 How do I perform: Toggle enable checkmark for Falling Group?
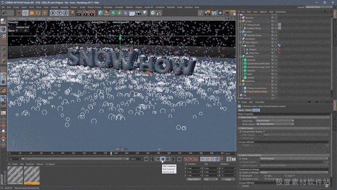[x=276, y=25]
